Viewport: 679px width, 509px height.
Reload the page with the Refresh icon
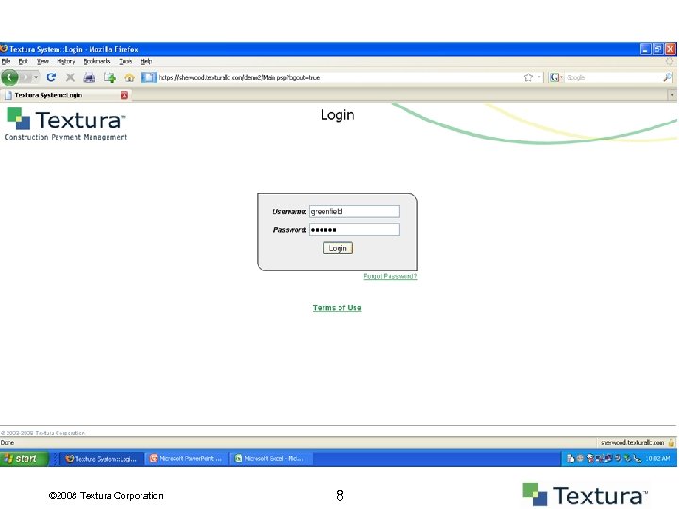click(51, 77)
